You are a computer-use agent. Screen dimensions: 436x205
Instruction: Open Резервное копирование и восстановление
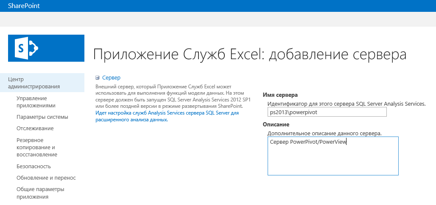(37, 148)
